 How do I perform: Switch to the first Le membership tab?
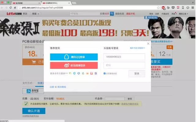pyautogui.click(x=26, y=3)
